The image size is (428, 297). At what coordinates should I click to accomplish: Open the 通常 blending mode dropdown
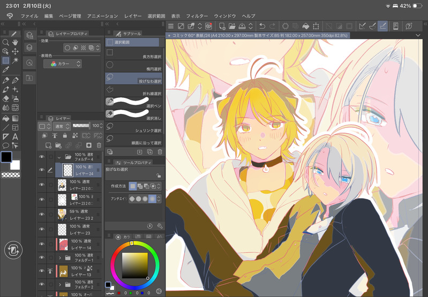point(62,126)
